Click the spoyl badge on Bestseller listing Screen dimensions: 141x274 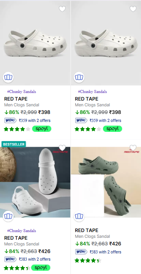41,268
